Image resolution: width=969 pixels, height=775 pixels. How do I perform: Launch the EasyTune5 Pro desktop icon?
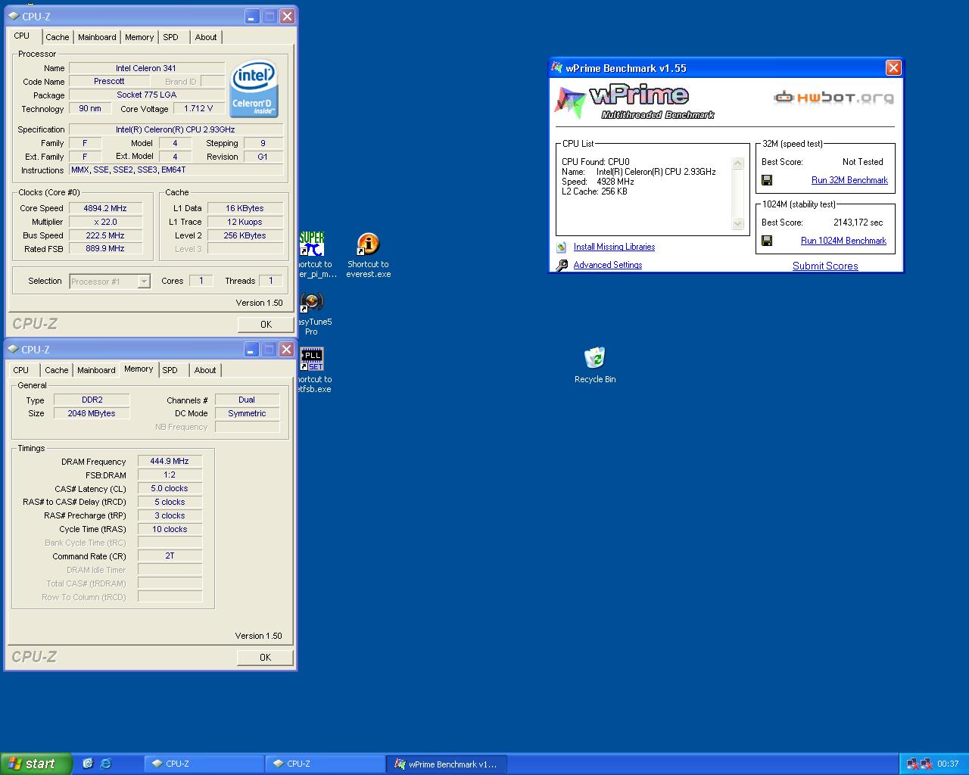(312, 302)
